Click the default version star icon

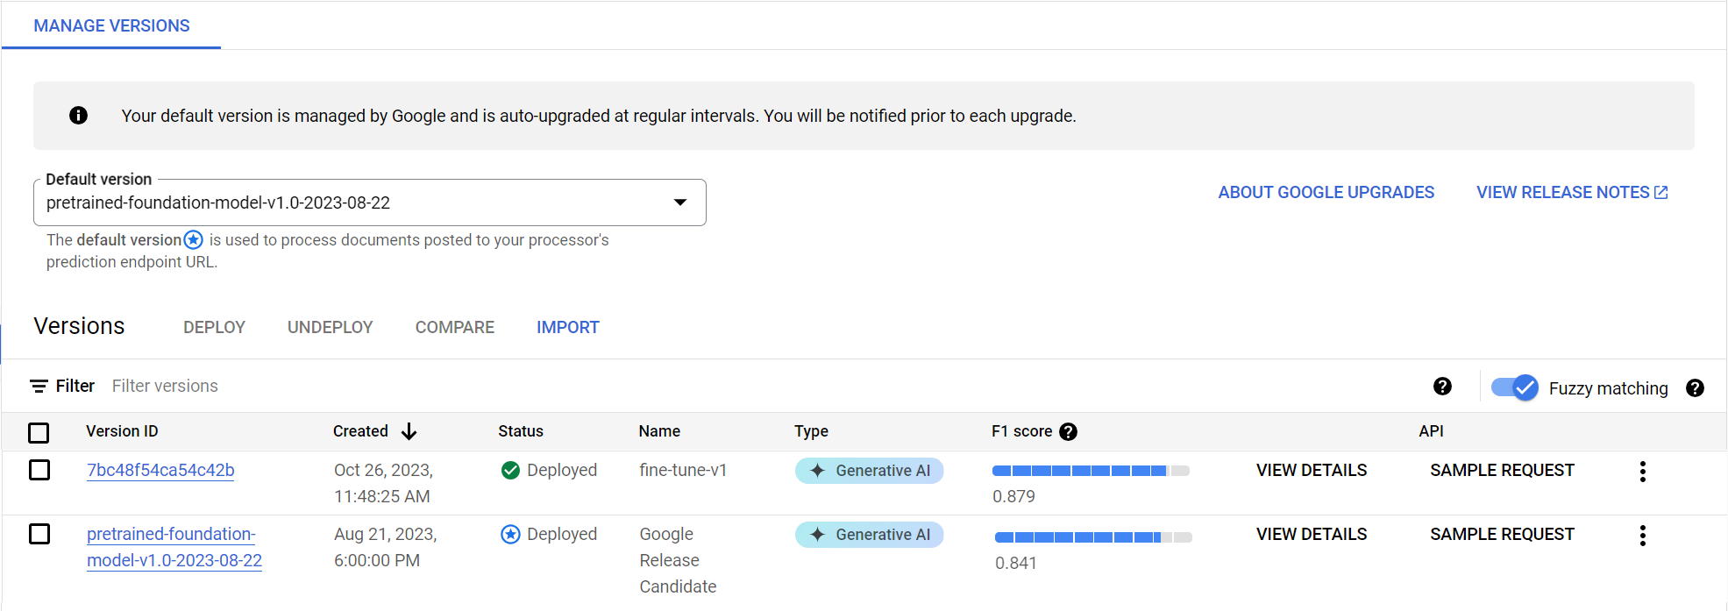tap(194, 240)
